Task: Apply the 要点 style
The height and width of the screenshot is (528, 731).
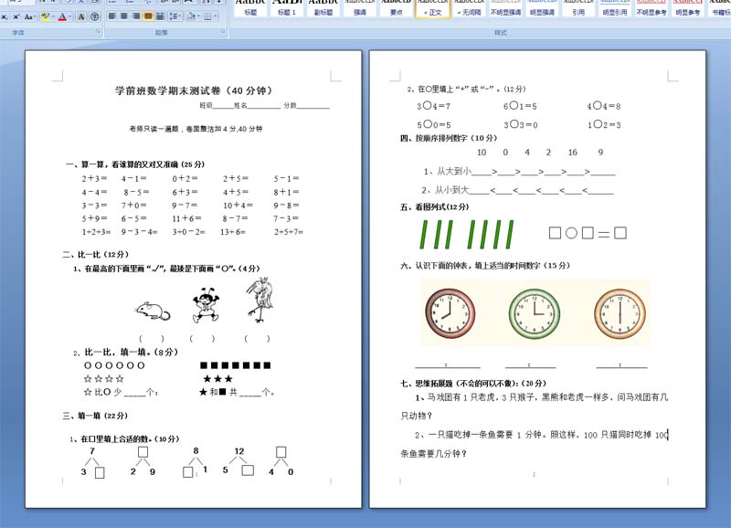Action: (x=396, y=8)
